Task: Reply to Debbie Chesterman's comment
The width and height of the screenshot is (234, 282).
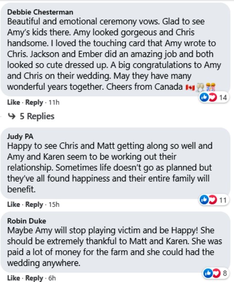Action: tap(34, 102)
